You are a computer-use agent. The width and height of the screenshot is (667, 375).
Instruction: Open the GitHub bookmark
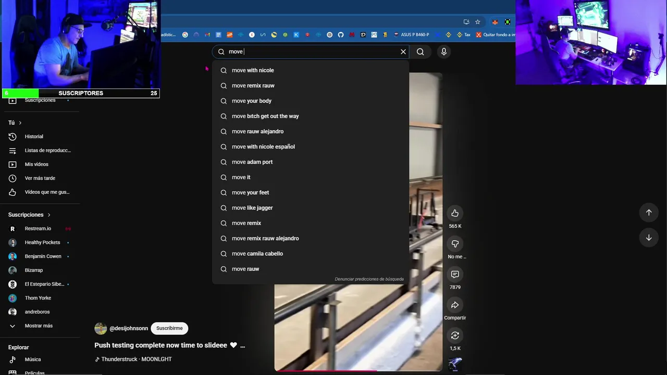click(x=341, y=35)
